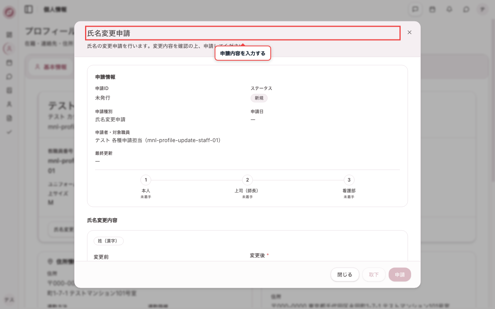Click the 変更前 label
495x309 pixels.
pos(101,257)
